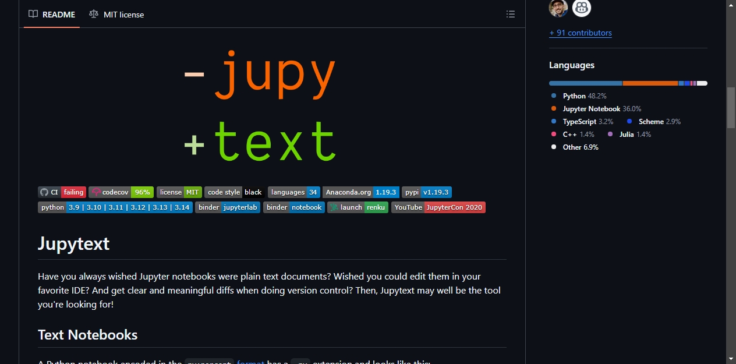Viewport: 736px width, 364px height.
Task: Click the orange Jupyter Notebook bar segment
Action: coord(650,83)
